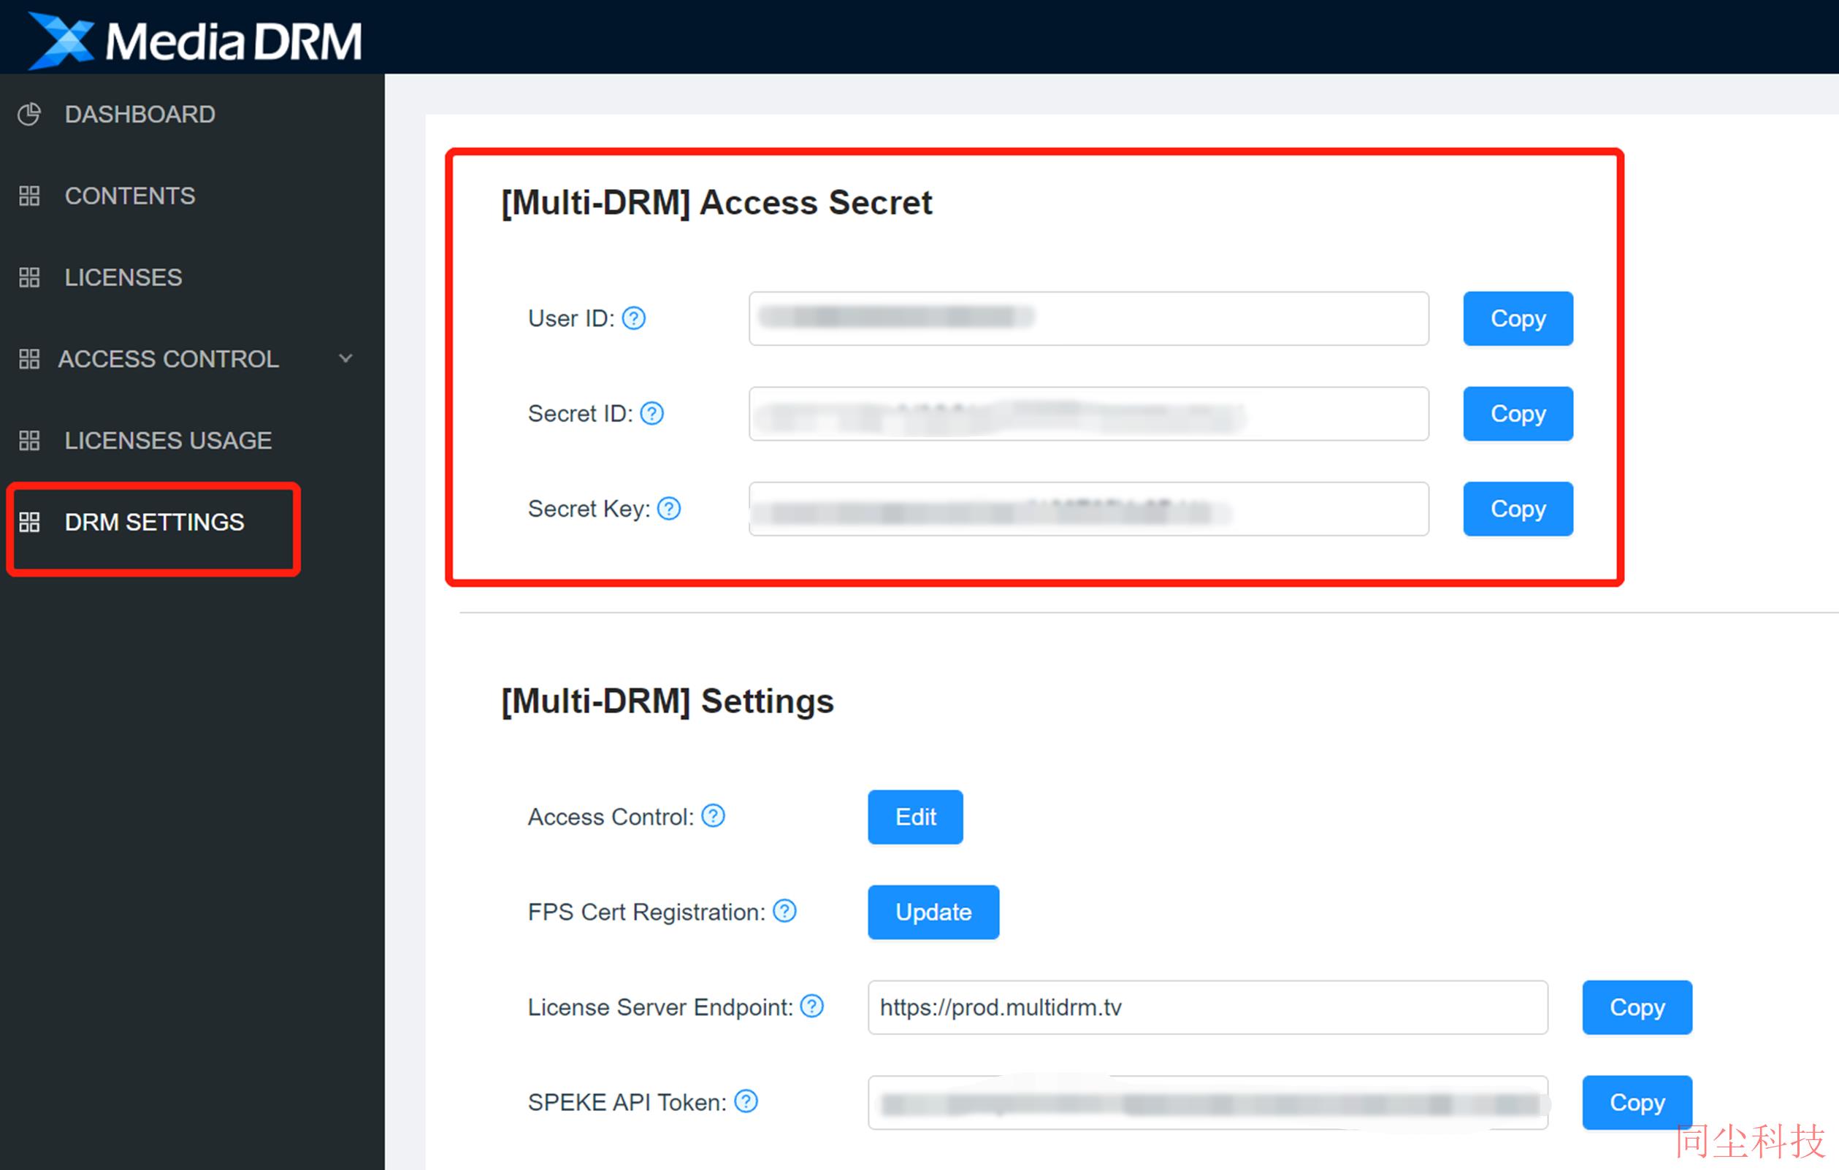This screenshot has height=1170, width=1839.
Task: Click Update for FPS Cert Registration
Action: click(x=933, y=912)
